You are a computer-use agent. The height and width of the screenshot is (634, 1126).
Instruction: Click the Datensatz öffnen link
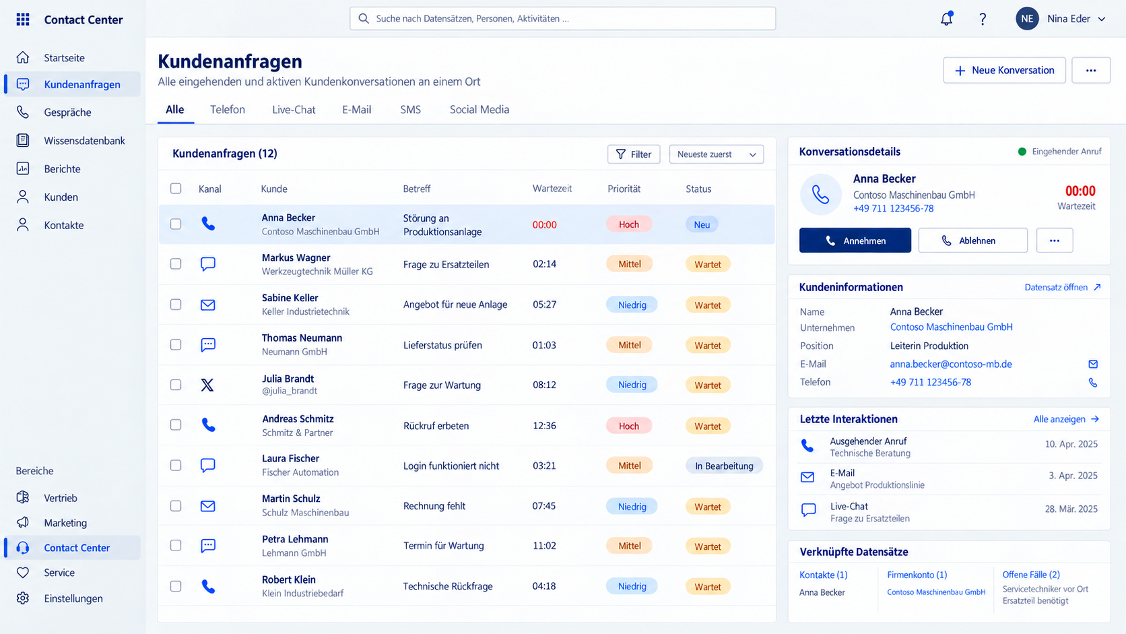pos(1063,287)
